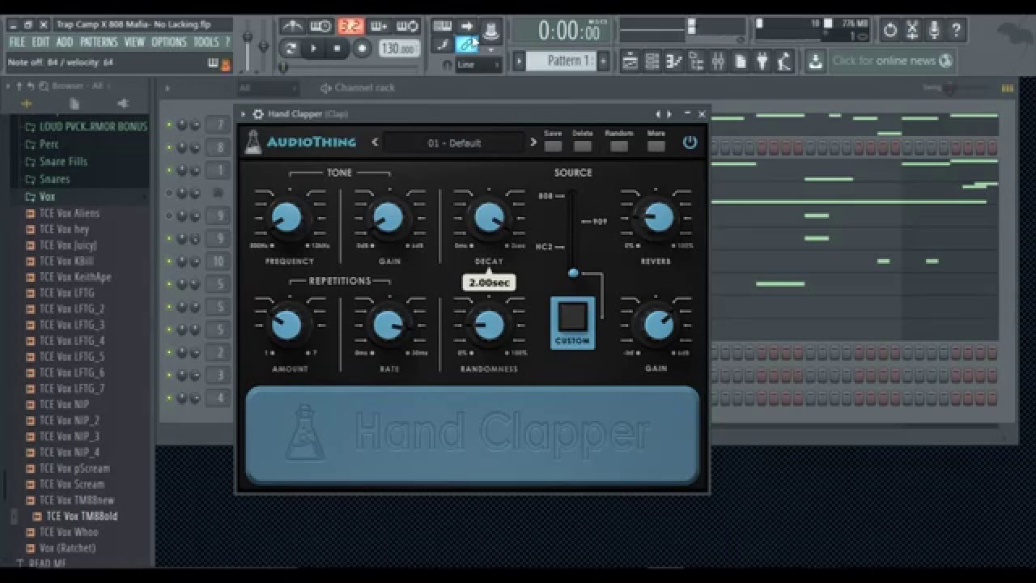1036x583 pixels.
Task: Open the FILE menu
Action: [x=17, y=42]
